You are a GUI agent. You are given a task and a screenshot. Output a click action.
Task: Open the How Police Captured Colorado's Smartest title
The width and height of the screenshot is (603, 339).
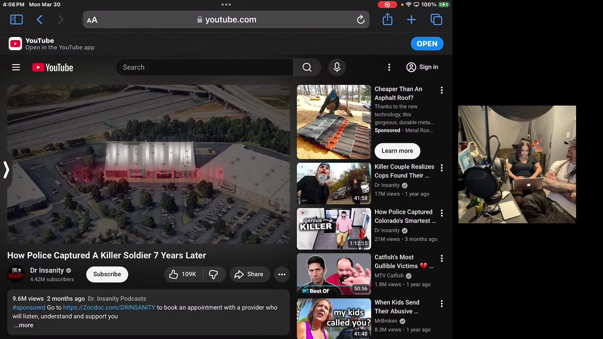405,216
